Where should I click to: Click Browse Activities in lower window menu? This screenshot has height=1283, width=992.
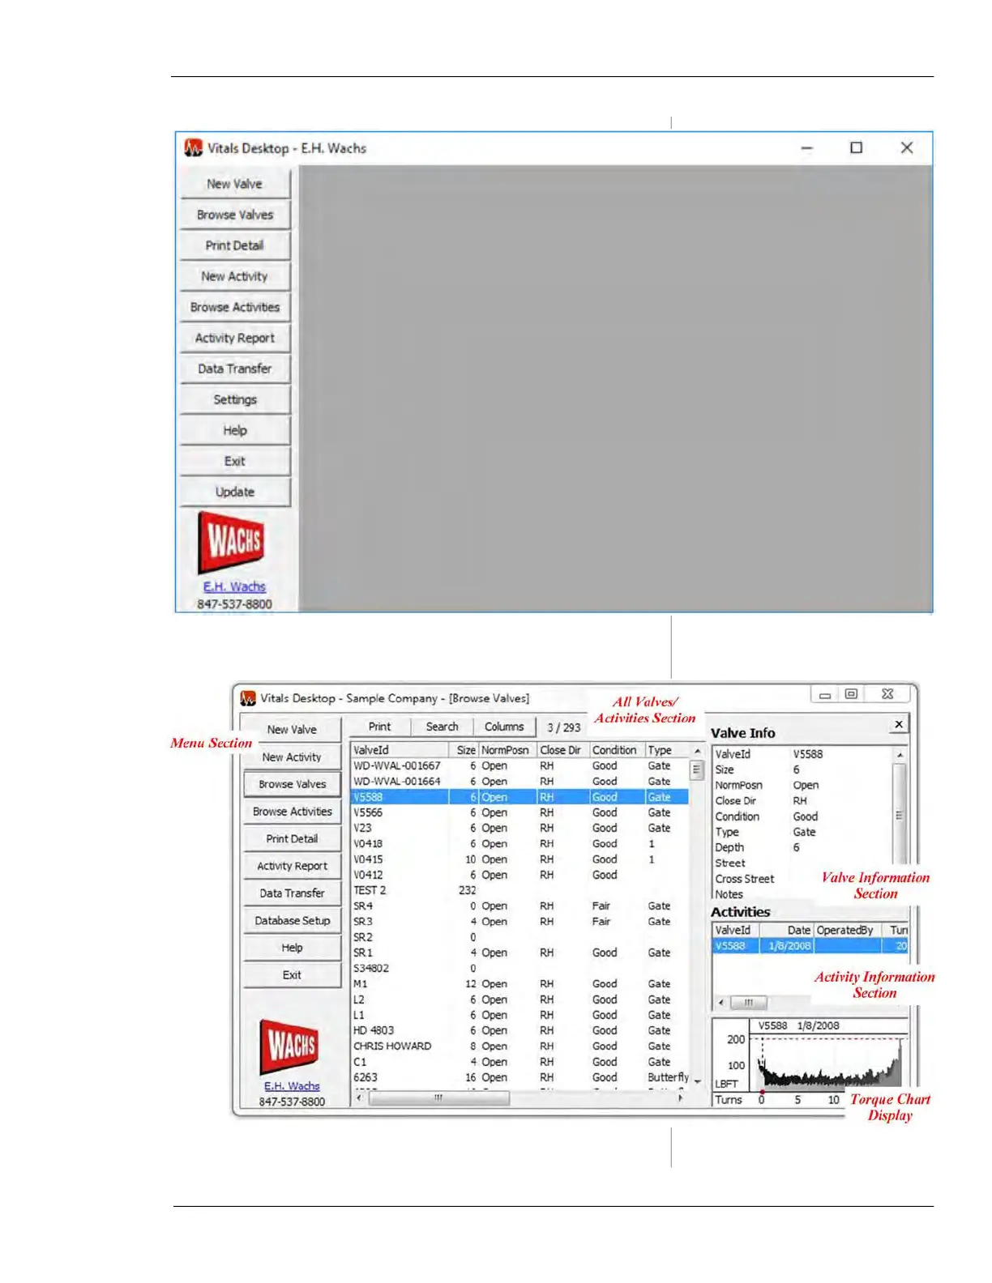pos(292,812)
